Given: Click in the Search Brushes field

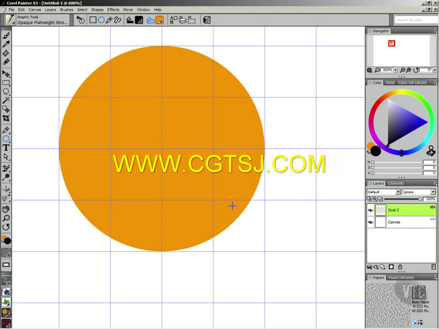Looking at the screenshot, I should [x=415, y=20].
